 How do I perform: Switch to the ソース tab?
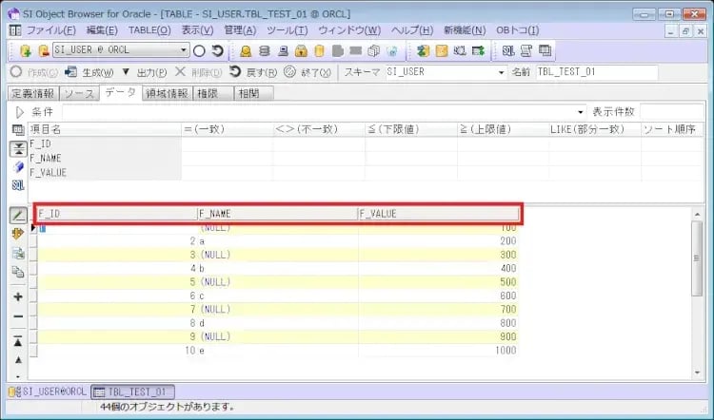tap(78, 93)
